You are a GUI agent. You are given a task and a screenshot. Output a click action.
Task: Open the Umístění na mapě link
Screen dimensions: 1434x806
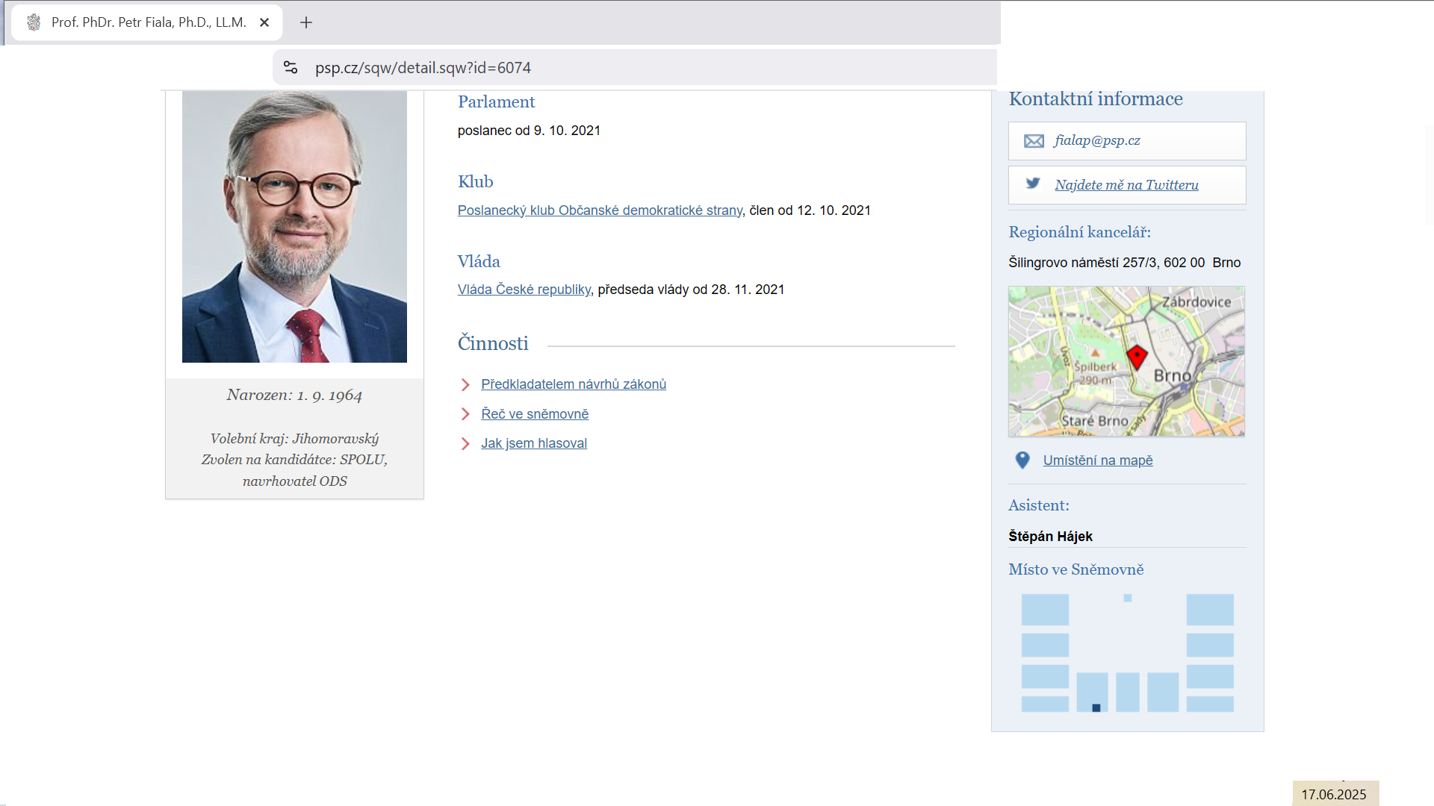(1098, 460)
